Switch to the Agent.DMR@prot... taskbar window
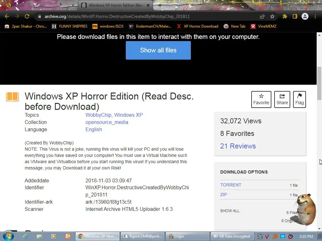Screen dimensions: 322x241 142,236
